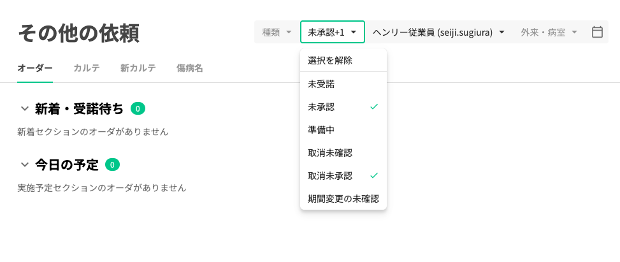The height and width of the screenshot is (262, 620).
Task: Open the calendar date picker icon
Action: coord(597,32)
